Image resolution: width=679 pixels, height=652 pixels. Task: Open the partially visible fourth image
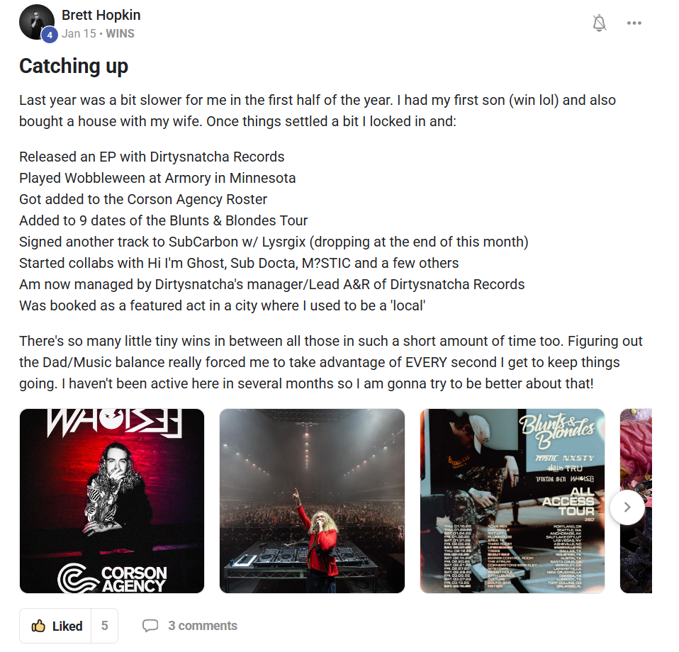pos(636,501)
